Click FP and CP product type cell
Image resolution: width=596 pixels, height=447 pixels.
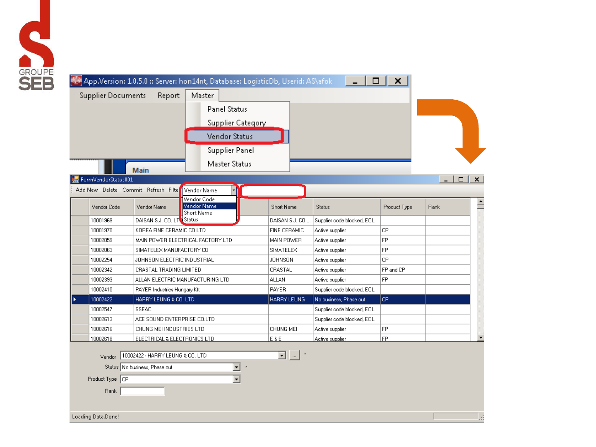click(x=403, y=270)
